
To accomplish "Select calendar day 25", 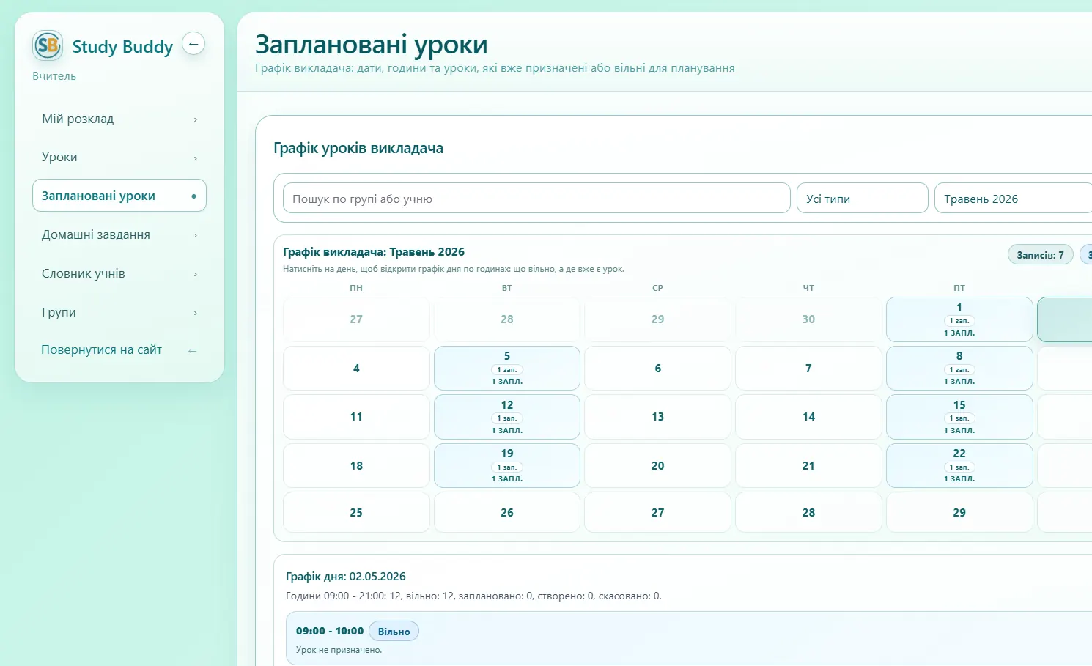I will 356,512.
